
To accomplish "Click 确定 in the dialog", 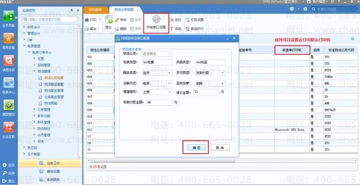I will click(x=196, y=148).
